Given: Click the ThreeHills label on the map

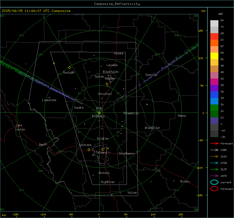Looking at the screenshot, I should point(131,113).
